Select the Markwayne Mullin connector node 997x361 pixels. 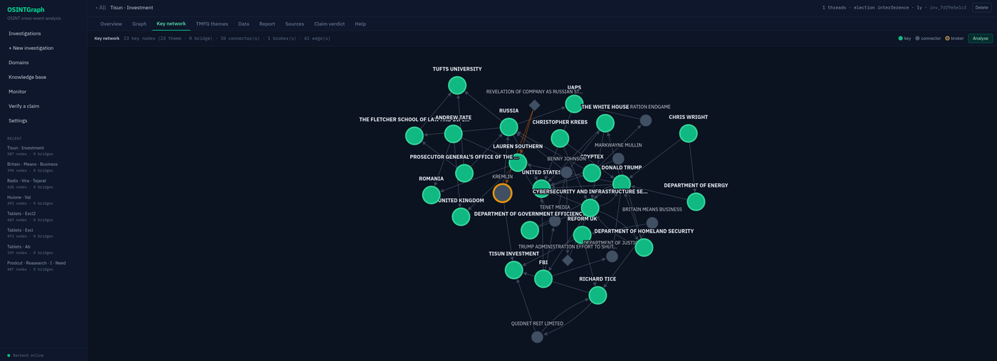click(x=618, y=159)
